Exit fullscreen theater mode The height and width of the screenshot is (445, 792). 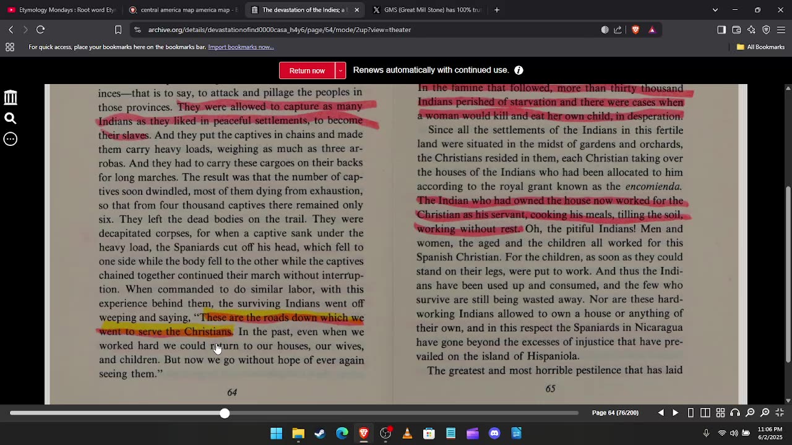[780, 413]
